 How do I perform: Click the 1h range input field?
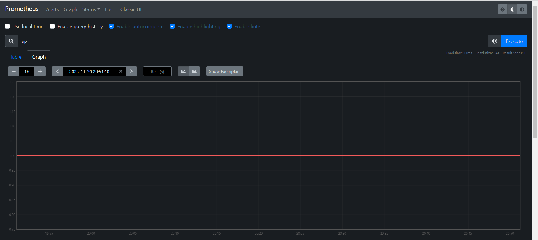pos(27,71)
